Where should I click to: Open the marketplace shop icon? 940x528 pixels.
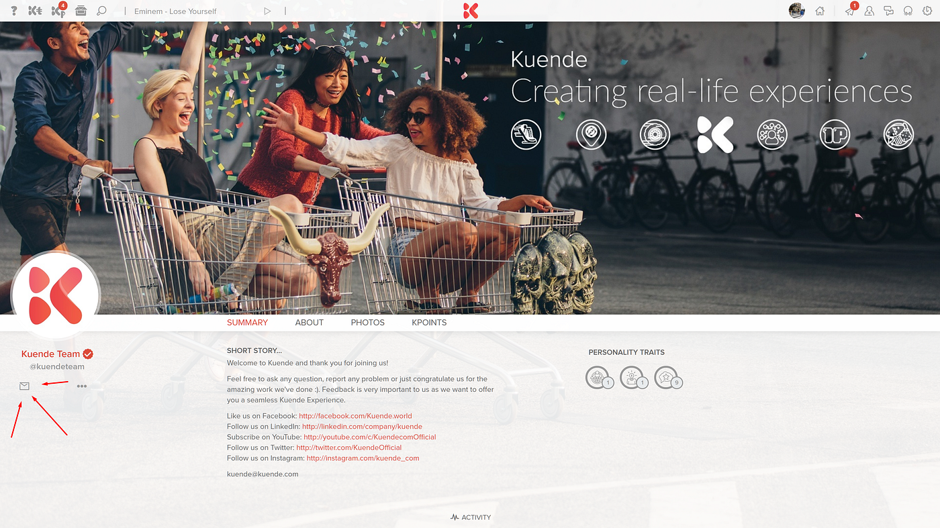81,11
